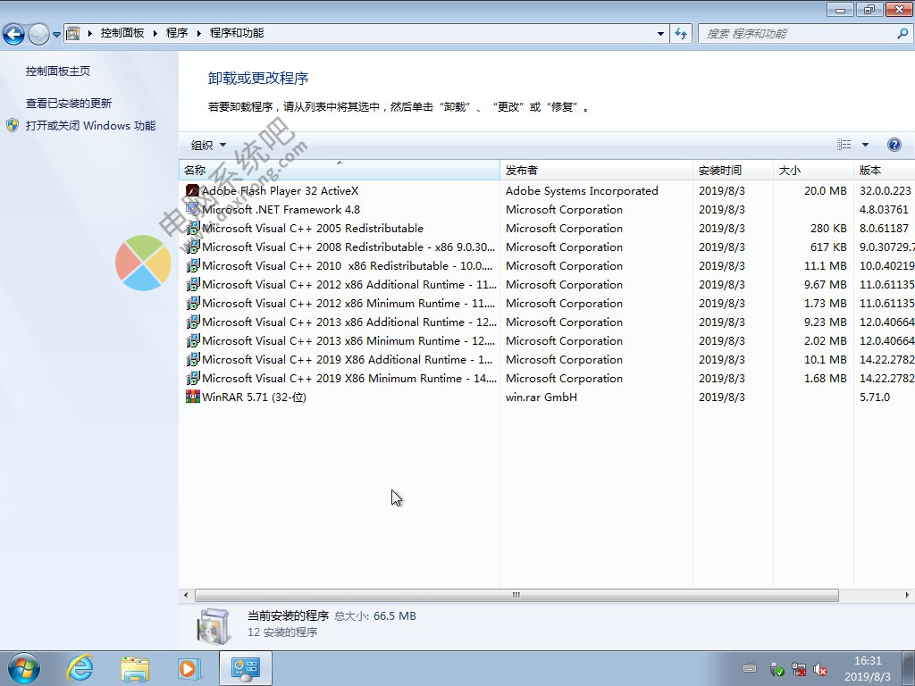Click the Adobe Flash Player icon

pos(193,191)
